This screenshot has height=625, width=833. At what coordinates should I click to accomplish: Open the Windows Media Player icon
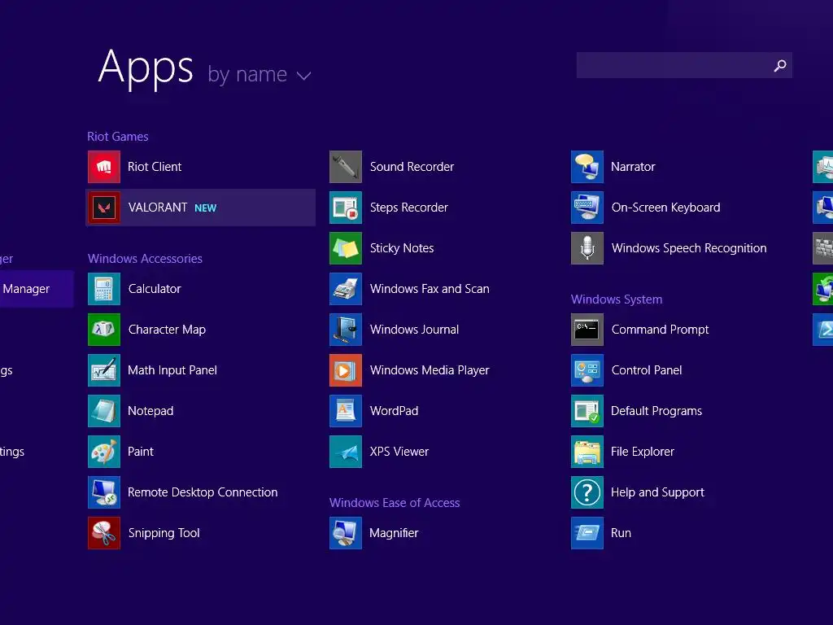pyautogui.click(x=346, y=370)
